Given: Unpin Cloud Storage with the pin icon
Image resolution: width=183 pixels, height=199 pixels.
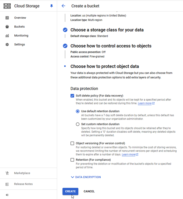Looking at the screenshot, I should [51, 6].
